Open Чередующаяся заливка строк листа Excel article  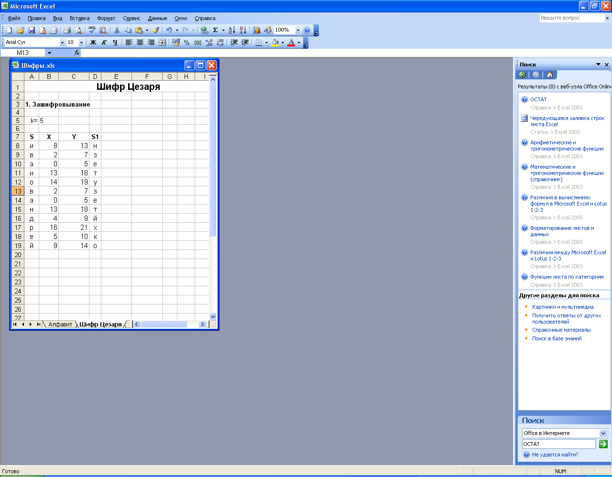tap(567, 121)
